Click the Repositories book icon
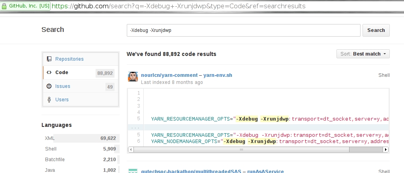This screenshot has height=173, width=404. click(x=49, y=59)
